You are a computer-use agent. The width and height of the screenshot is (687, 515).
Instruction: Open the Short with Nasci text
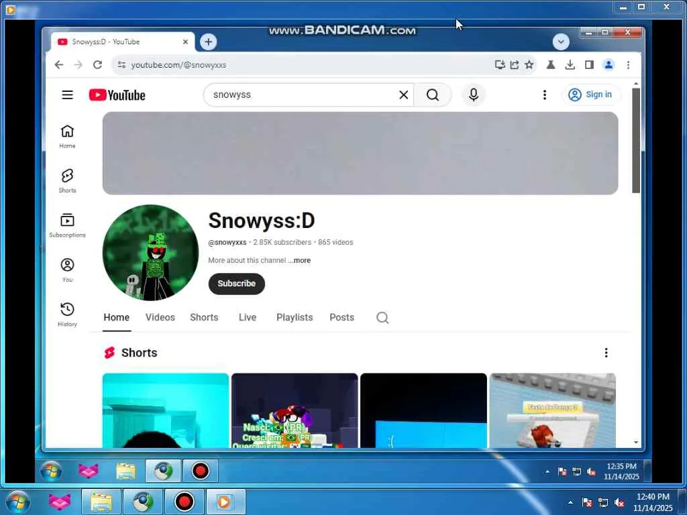point(295,411)
